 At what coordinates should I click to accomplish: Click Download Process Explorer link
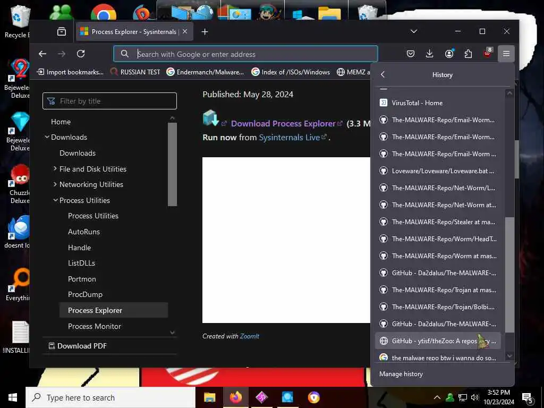coord(283,123)
